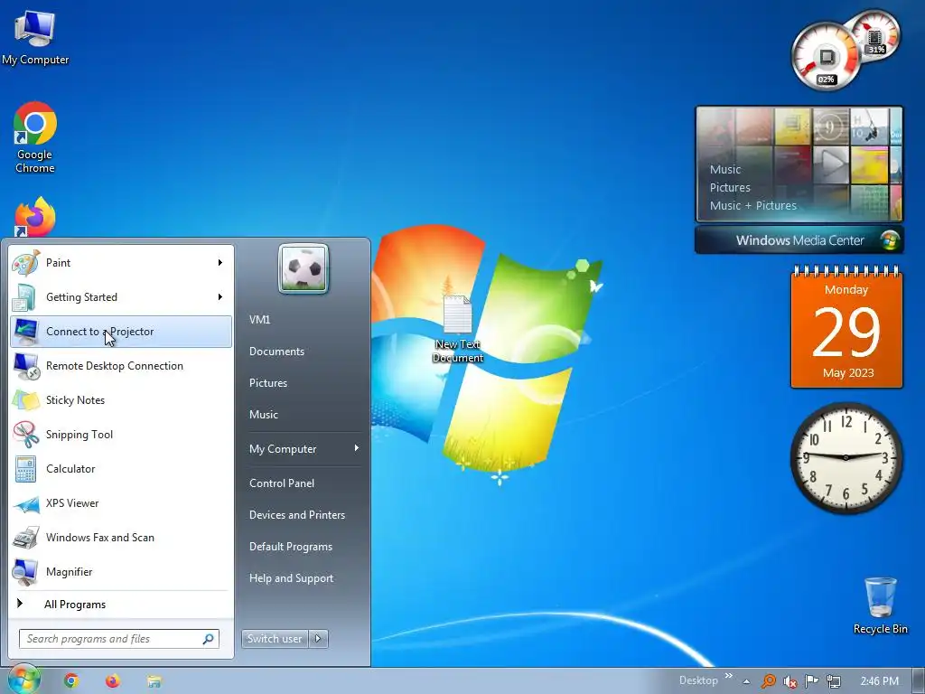
Task: Click the Connect to a Projector icon
Action: (26, 331)
